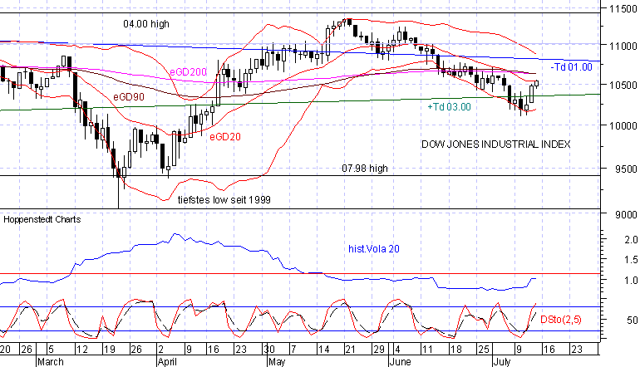Select the June month label on time axis
Image resolution: width=640 pixels, height=367 pixels.
tap(399, 362)
